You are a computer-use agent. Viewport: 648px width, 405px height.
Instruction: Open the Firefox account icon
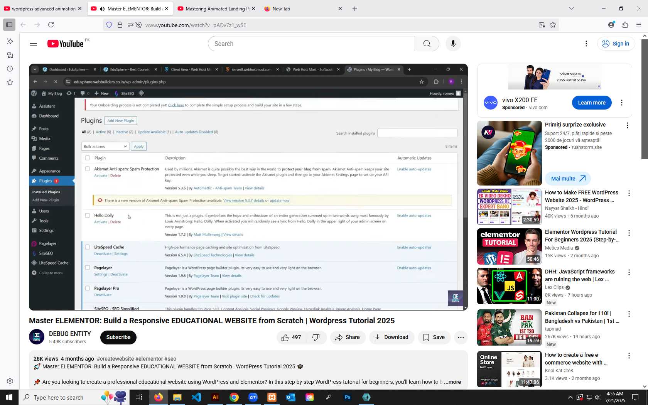click(x=611, y=25)
